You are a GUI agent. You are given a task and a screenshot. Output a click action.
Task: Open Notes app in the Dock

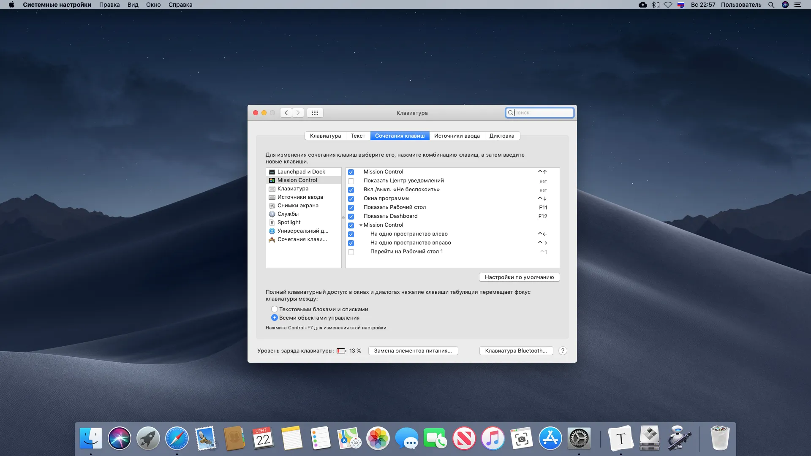pyautogui.click(x=292, y=438)
